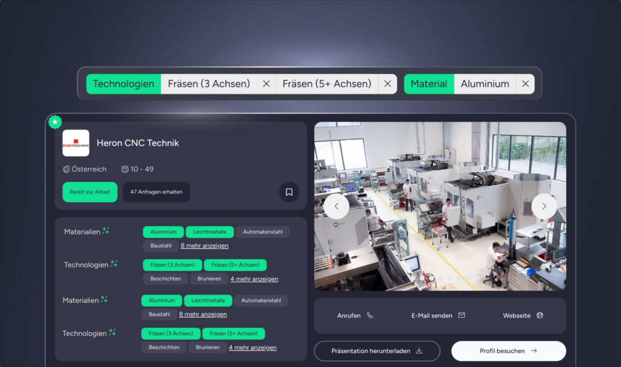Show previous workshop photo
This screenshot has height=367, width=621.
pos(336,206)
